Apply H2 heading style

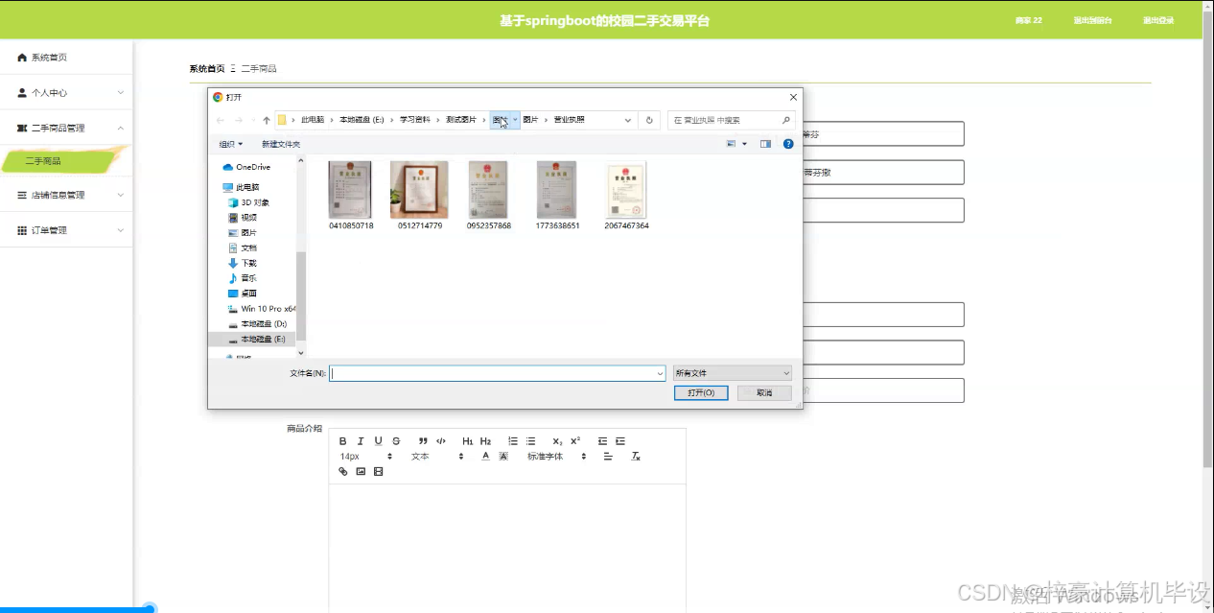(x=486, y=441)
